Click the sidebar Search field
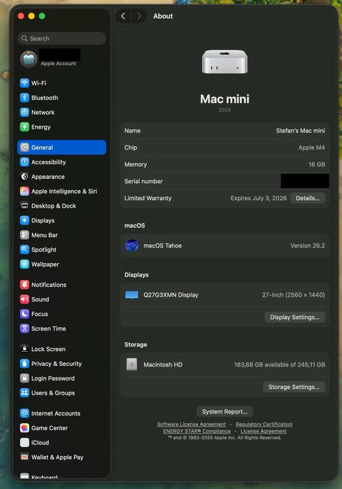The height and width of the screenshot is (489, 342). pos(62,38)
